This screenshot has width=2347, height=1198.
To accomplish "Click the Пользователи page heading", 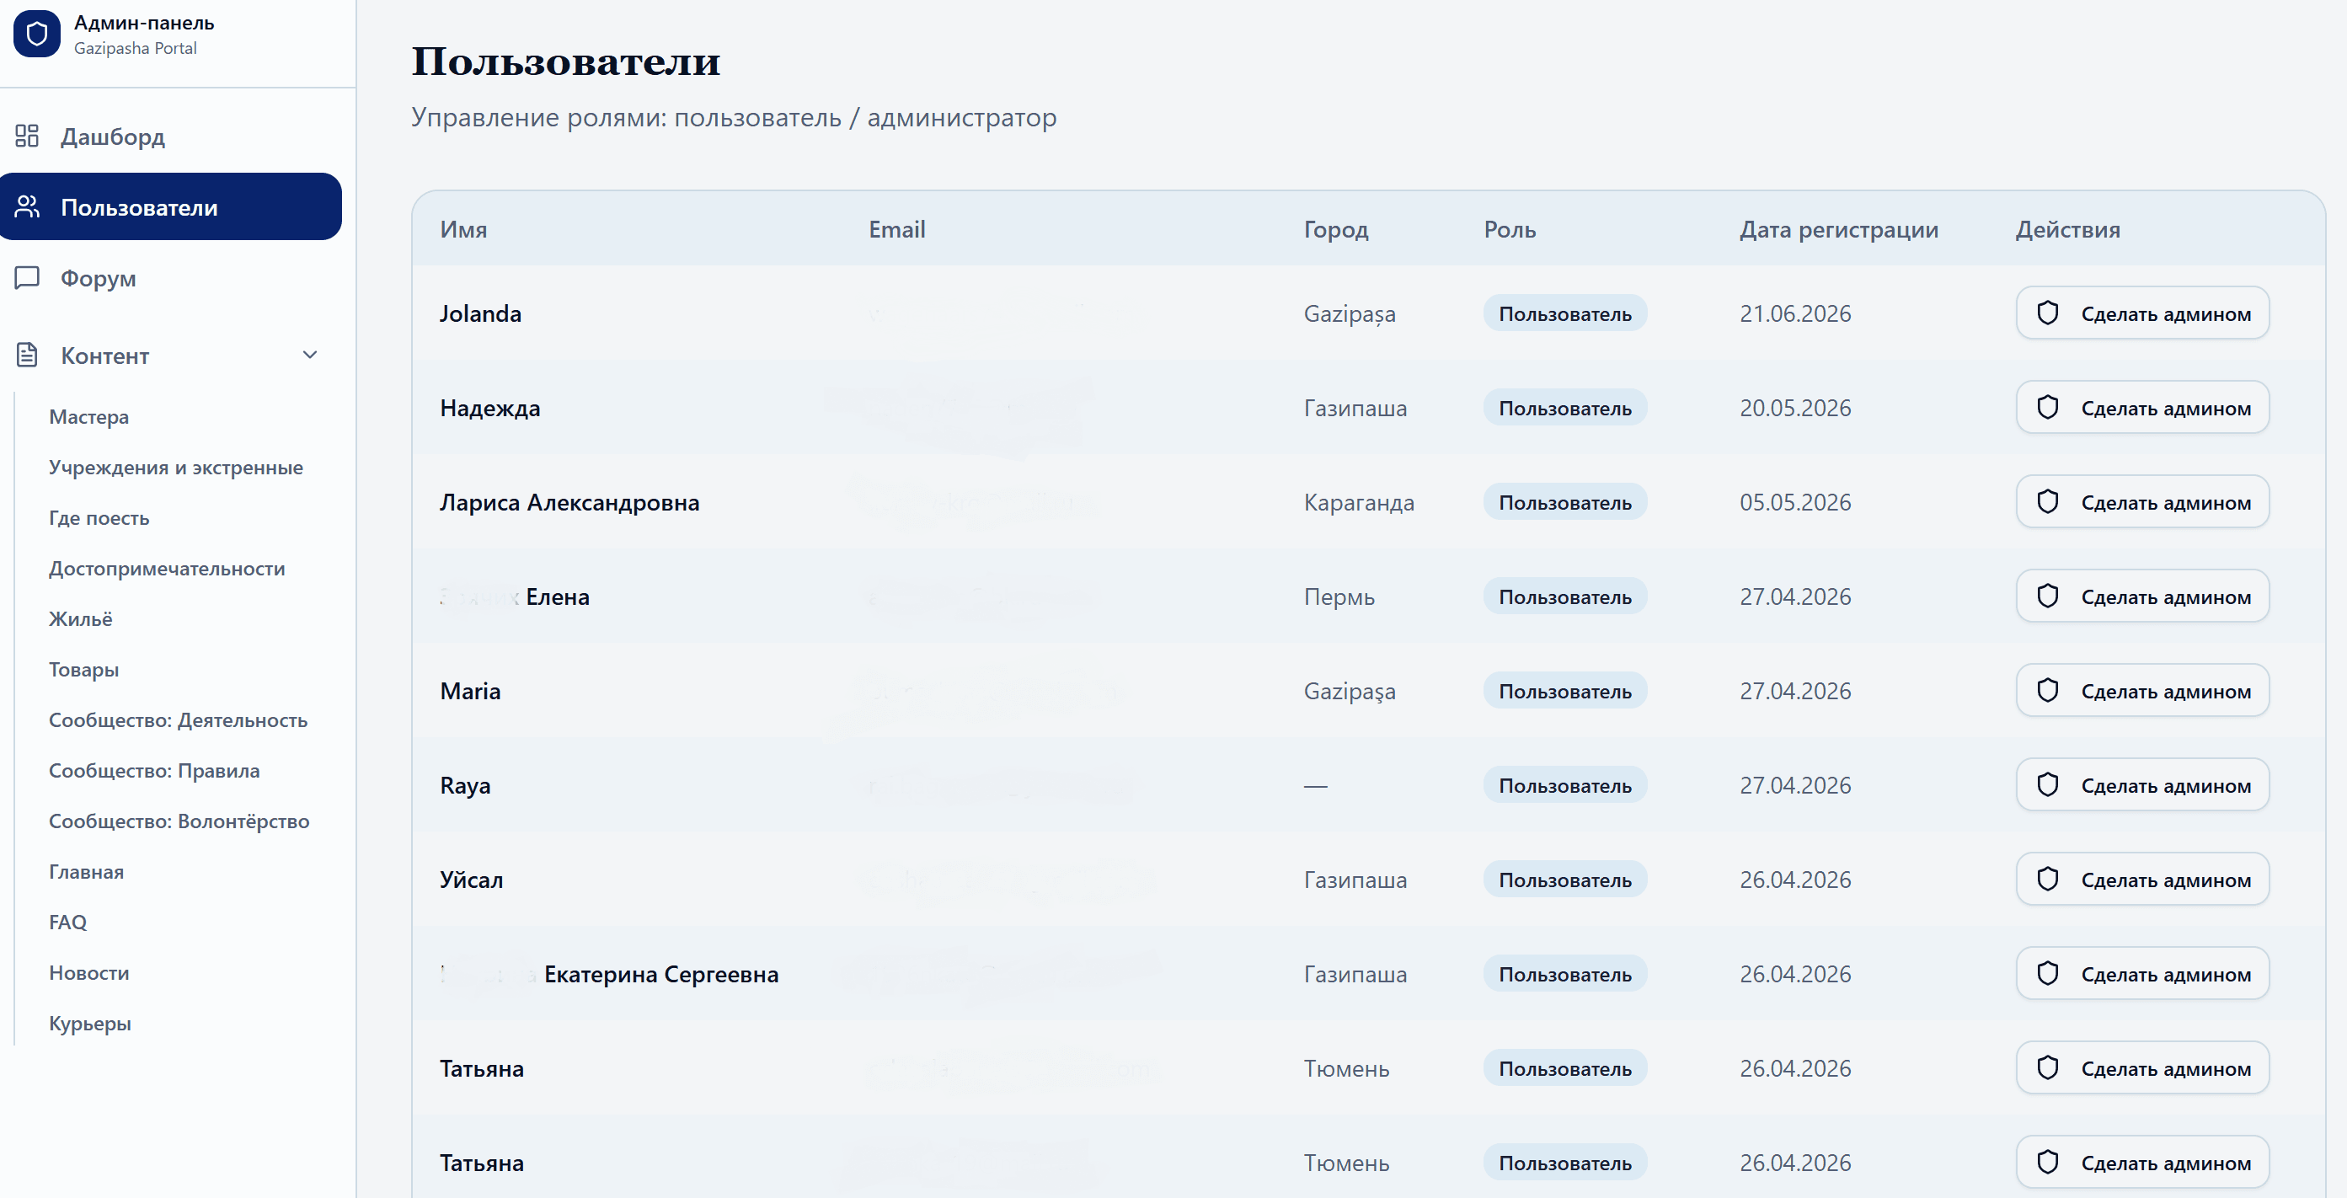I will (x=566, y=61).
